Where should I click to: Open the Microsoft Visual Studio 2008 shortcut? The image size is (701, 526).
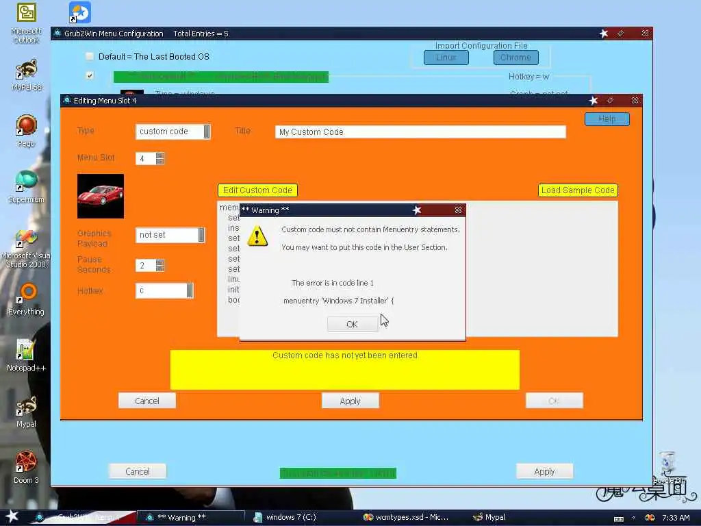tap(26, 249)
